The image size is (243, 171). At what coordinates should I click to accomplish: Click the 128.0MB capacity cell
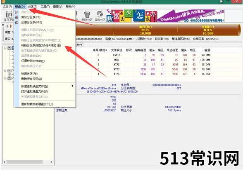[205, 60]
